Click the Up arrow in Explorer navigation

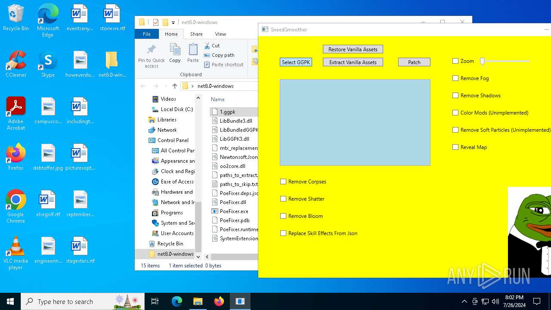coord(175,86)
